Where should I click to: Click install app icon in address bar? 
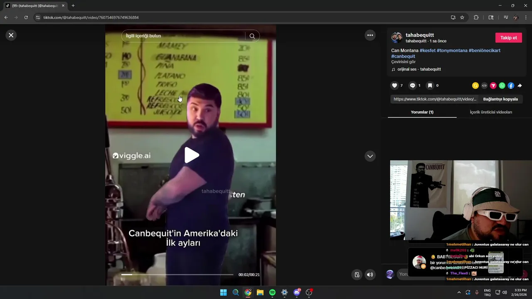453,17
